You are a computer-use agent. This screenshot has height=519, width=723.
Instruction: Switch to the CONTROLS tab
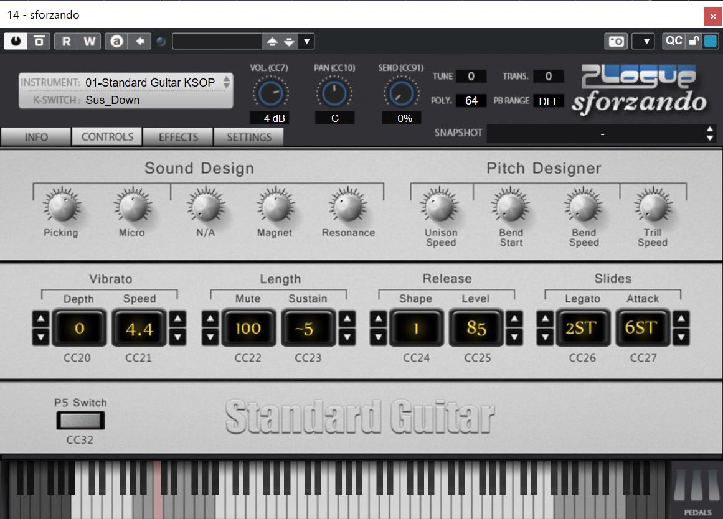107,136
